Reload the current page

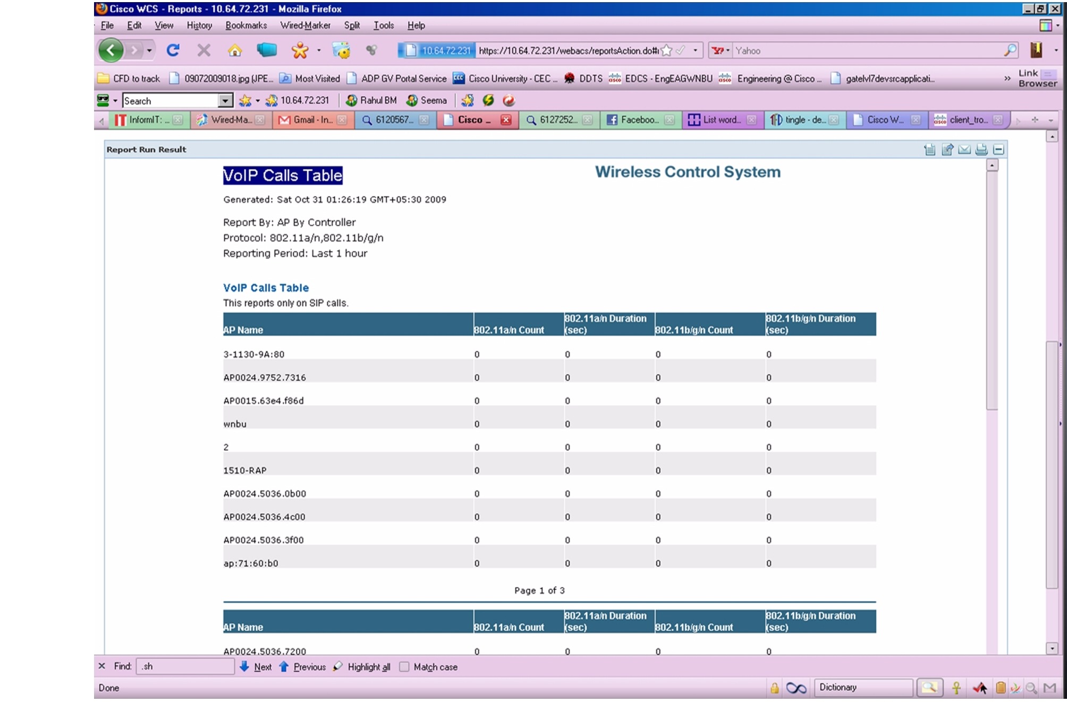[x=173, y=50]
